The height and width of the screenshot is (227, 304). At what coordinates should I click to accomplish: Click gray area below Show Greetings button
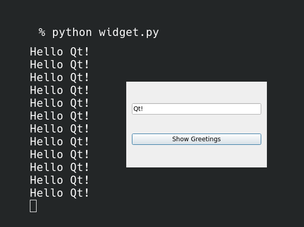pyautogui.click(x=196, y=156)
